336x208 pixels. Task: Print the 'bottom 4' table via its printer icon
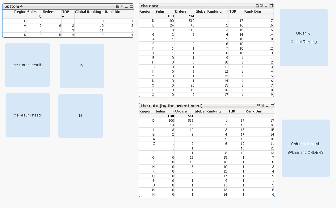117,6
